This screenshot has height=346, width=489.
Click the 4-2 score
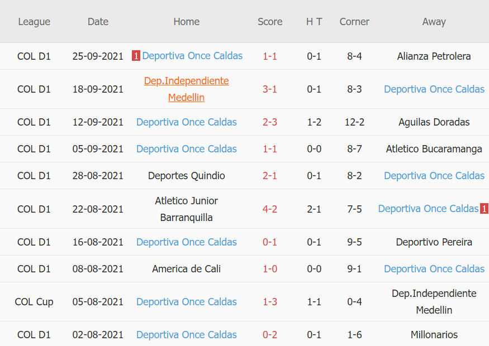pos(270,209)
